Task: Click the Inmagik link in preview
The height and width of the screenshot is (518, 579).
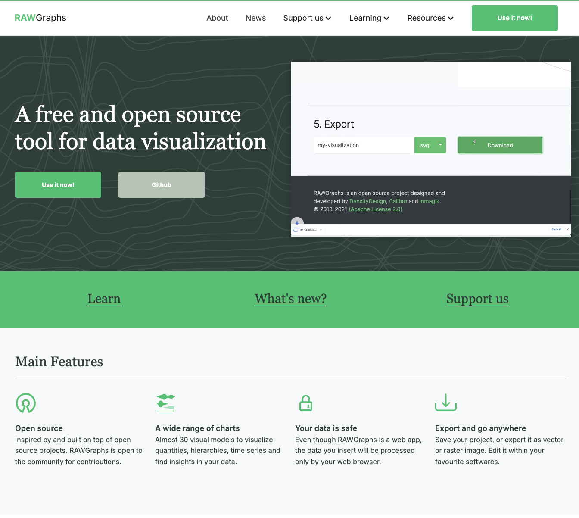Action: click(x=430, y=201)
